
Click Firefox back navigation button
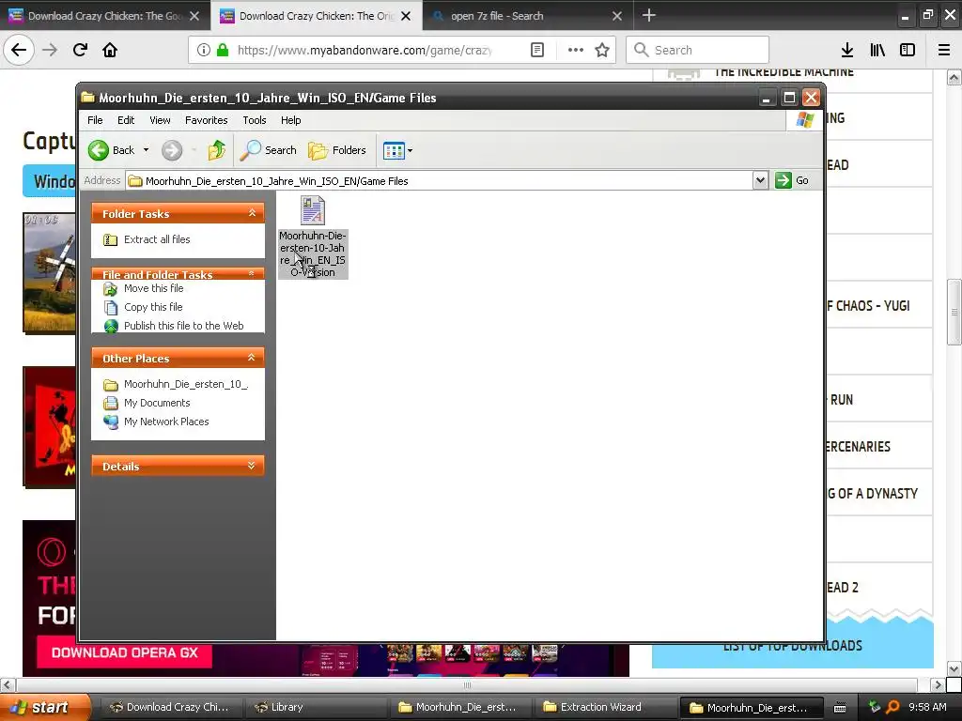pyautogui.click(x=19, y=50)
